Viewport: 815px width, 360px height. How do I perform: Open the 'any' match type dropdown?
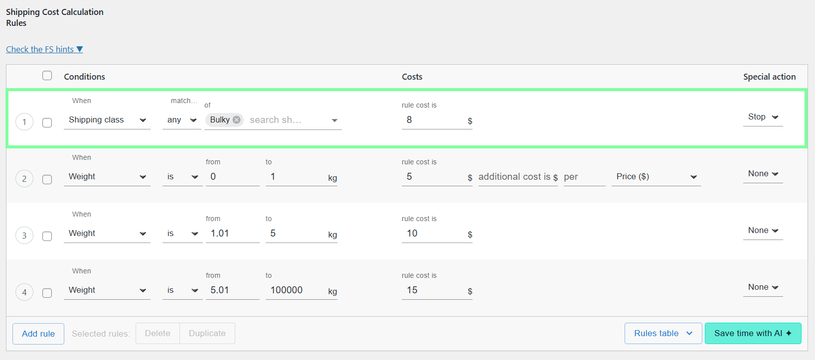181,120
